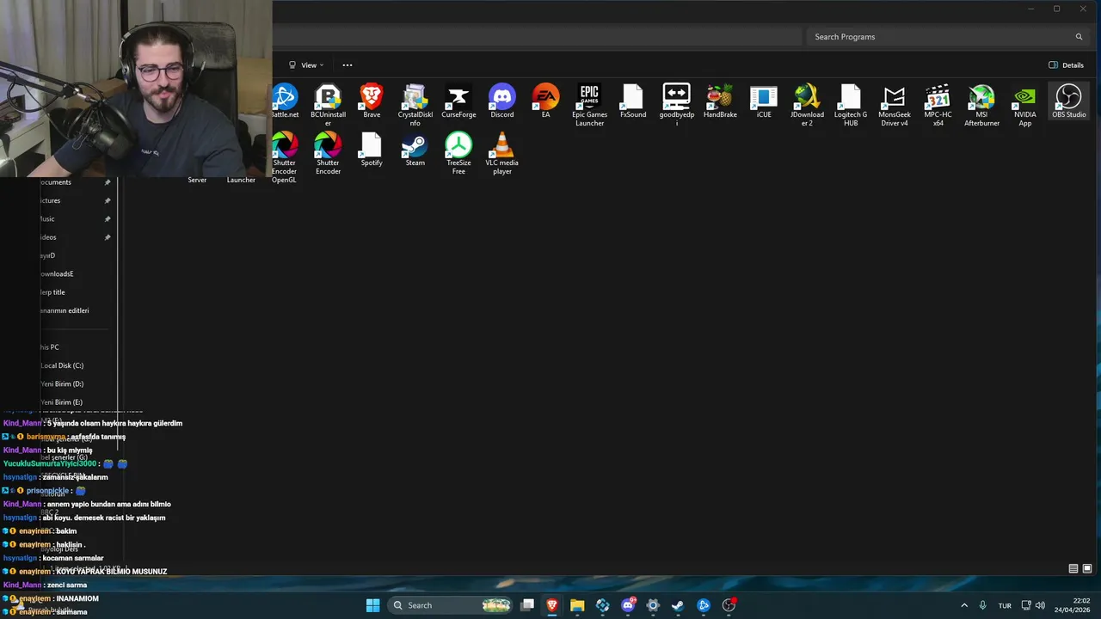Select the TreeSize Free shortcut
The width and height of the screenshot is (1101, 619).
point(458,154)
